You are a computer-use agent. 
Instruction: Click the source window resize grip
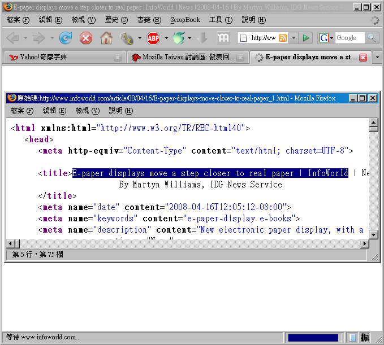click(374, 257)
